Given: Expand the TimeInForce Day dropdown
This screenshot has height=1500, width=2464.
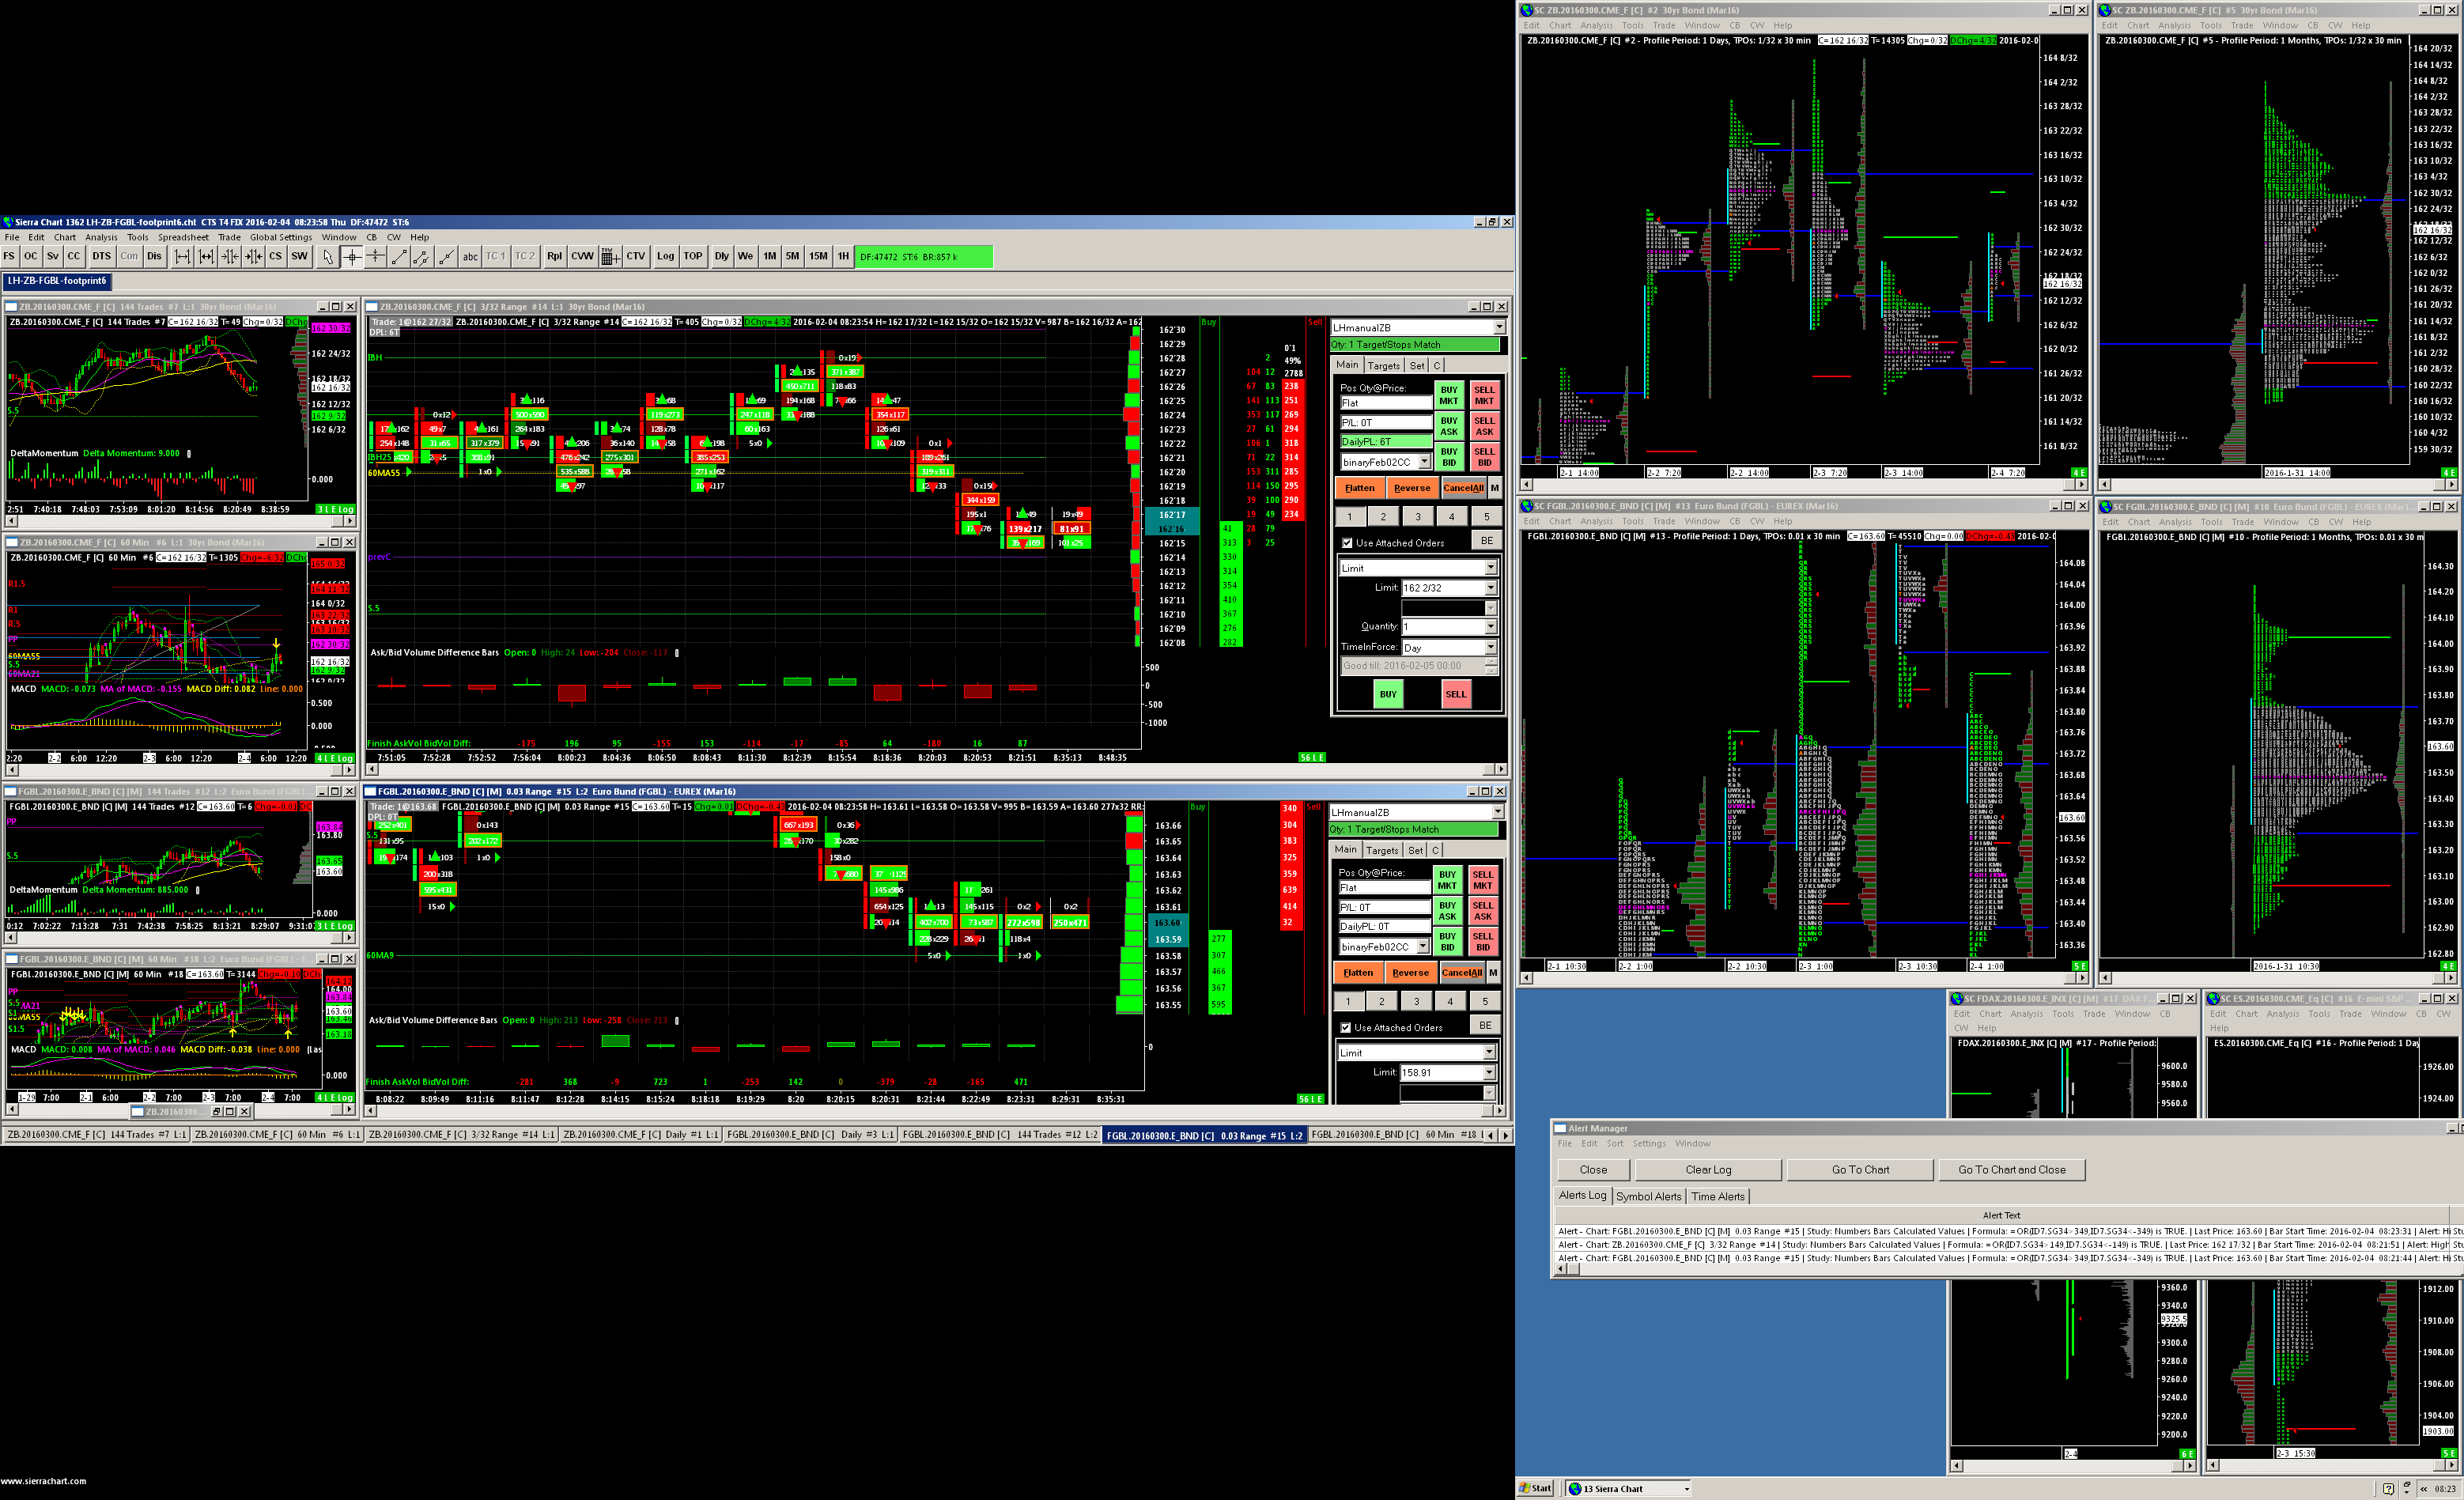Looking at the screenshot, I should click(x=1490, y=648).
